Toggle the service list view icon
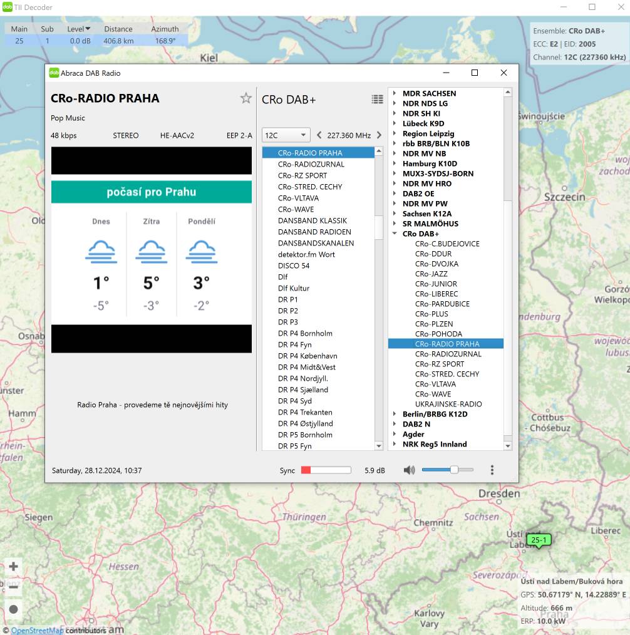 coord(377,99)
